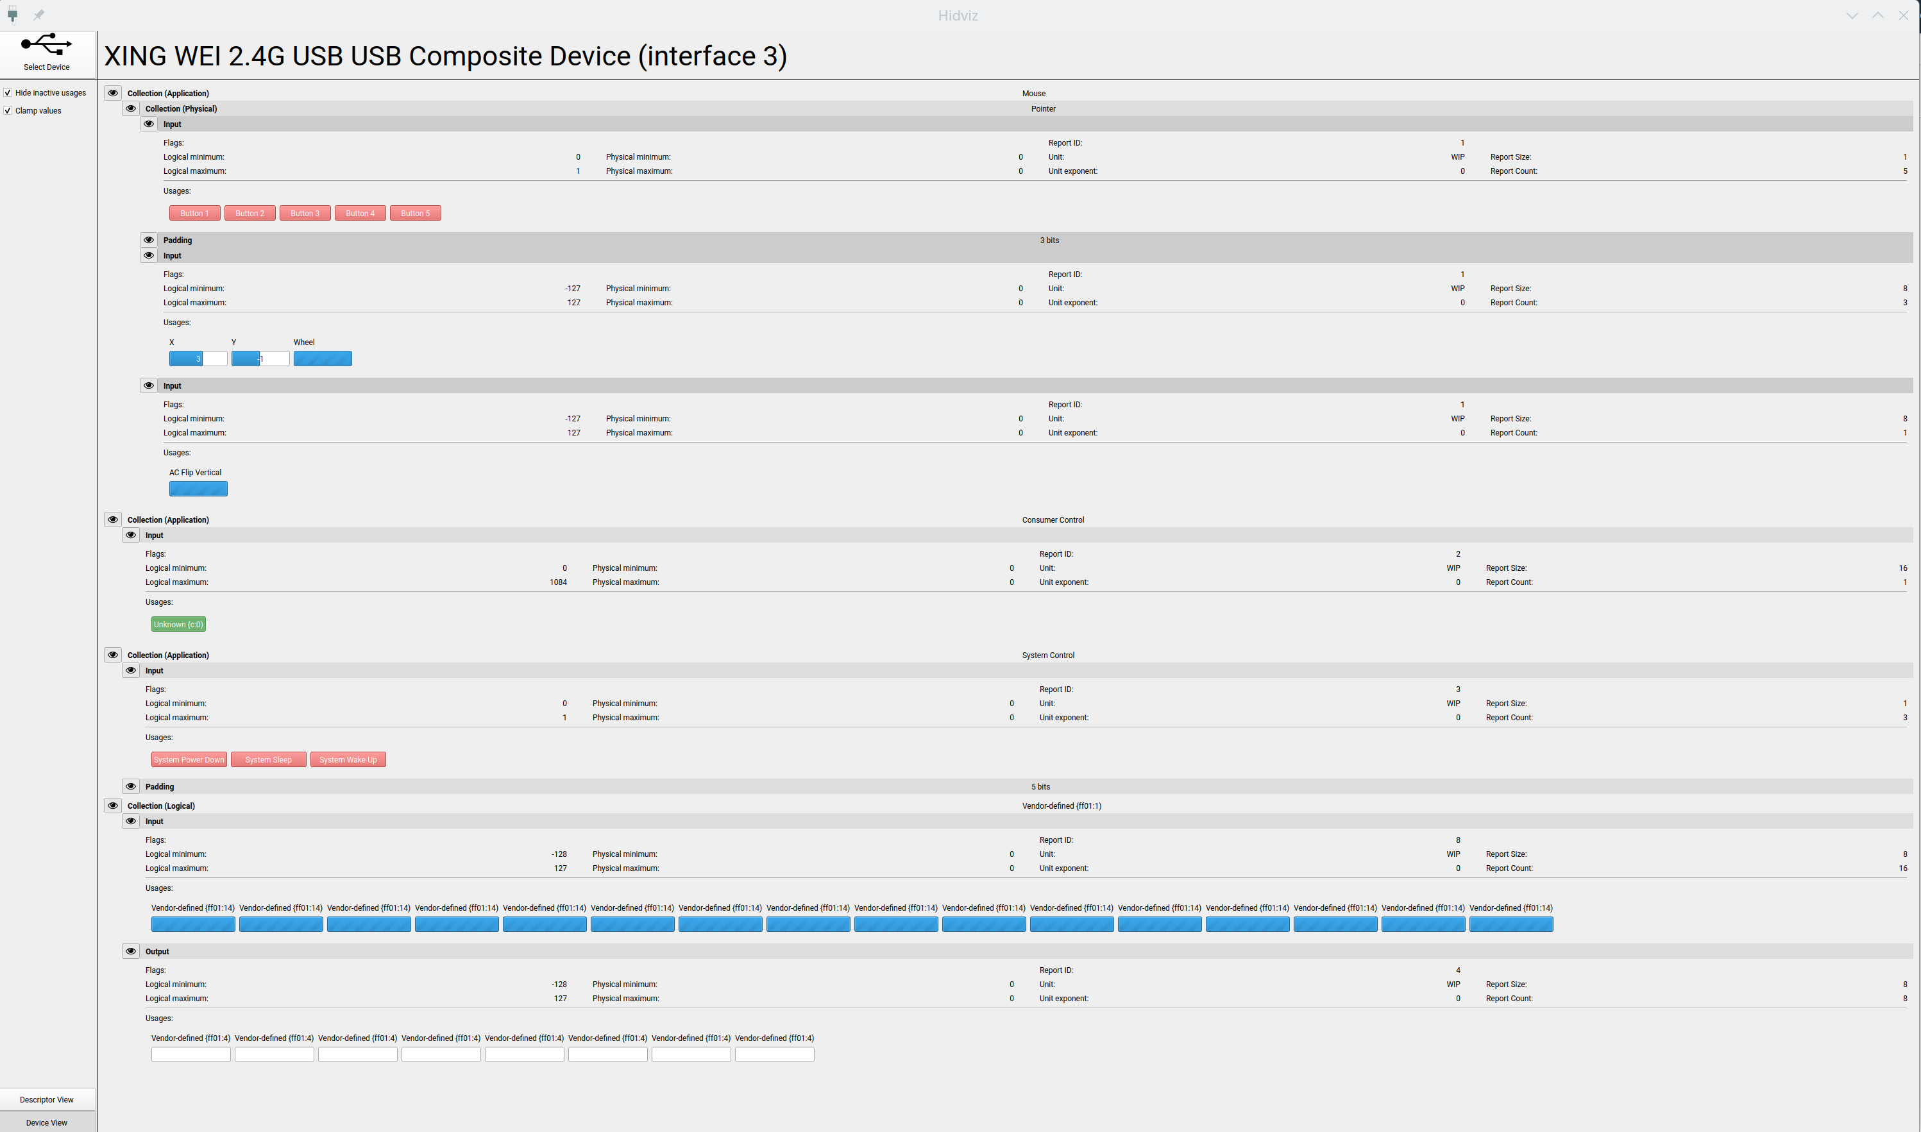The width and height of the screenshot is (1921, 1132).
Task: Uncheck Hide inactive usages checkbox
Action: pos(8,92)
